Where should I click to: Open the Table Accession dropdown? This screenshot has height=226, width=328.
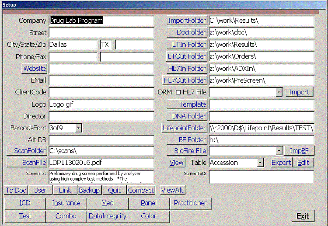pos(260,163)
